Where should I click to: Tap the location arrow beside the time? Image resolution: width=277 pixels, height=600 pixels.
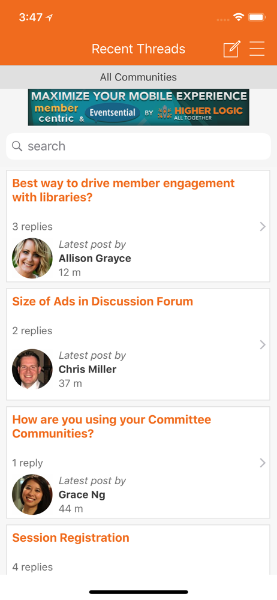49,17
